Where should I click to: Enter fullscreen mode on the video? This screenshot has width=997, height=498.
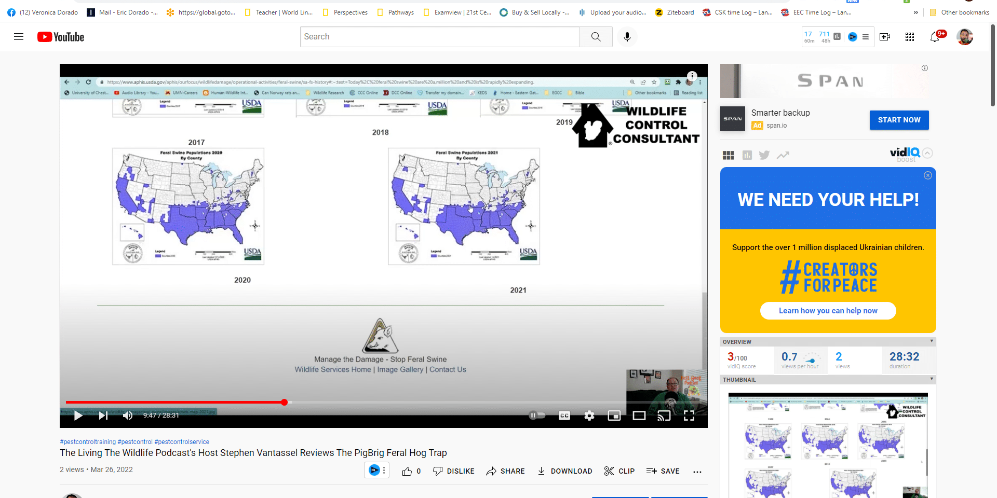[x=689, y=416]
